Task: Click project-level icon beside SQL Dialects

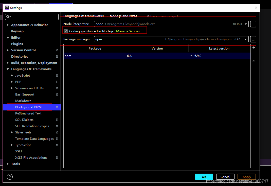Action: pyautogui.click(x=57, y=120)
